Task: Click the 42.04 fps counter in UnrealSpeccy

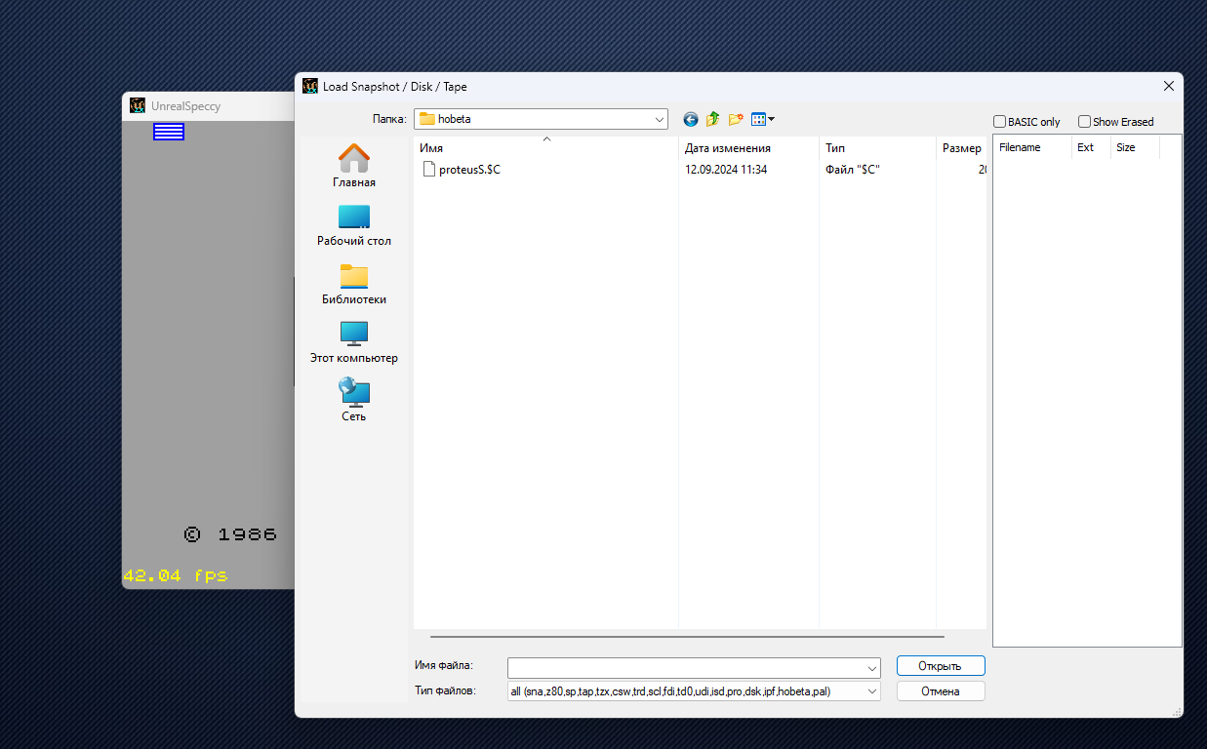Action: point(176,575)
